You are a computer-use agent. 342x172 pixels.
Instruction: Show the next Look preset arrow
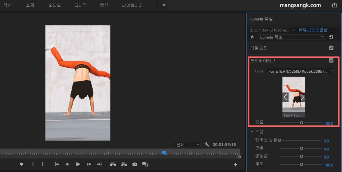[302, 97]
